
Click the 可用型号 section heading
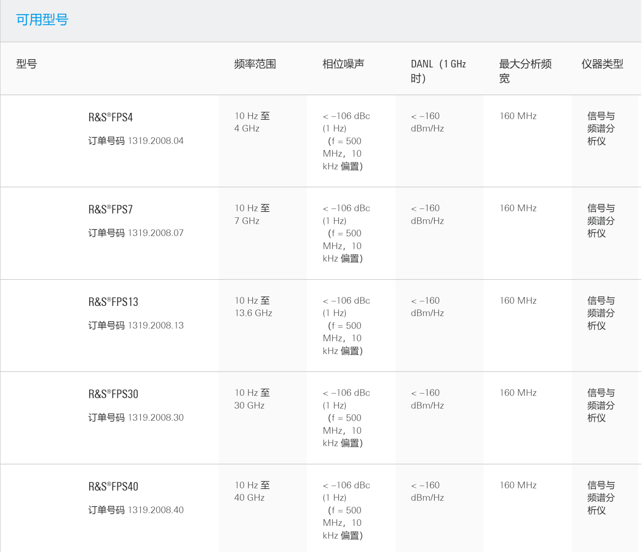(42, 20)
